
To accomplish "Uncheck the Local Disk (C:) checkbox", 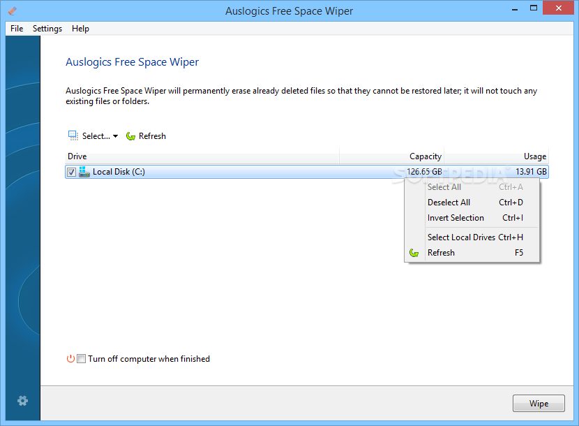I will point(72,172).
